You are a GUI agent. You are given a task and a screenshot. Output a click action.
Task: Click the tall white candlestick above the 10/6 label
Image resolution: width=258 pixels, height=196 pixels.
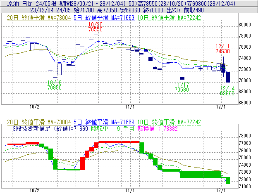coord(60,69)
